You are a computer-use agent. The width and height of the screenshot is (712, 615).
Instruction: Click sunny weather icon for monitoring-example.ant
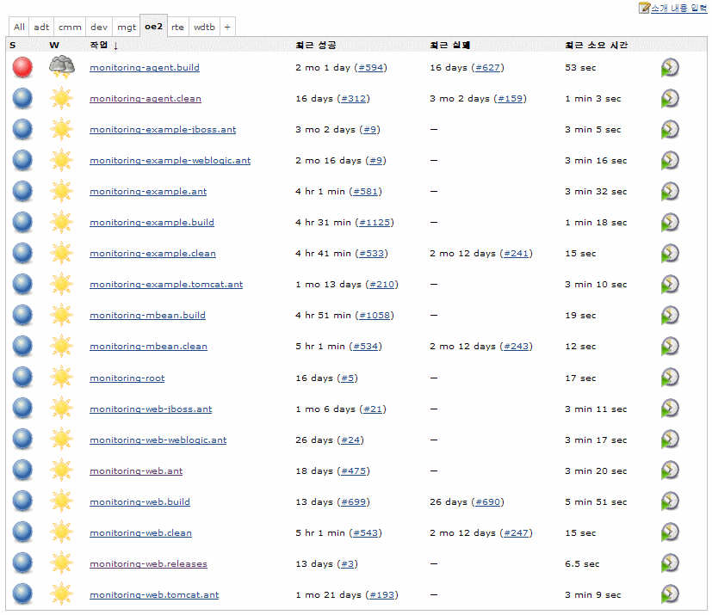tap(61, 192)
